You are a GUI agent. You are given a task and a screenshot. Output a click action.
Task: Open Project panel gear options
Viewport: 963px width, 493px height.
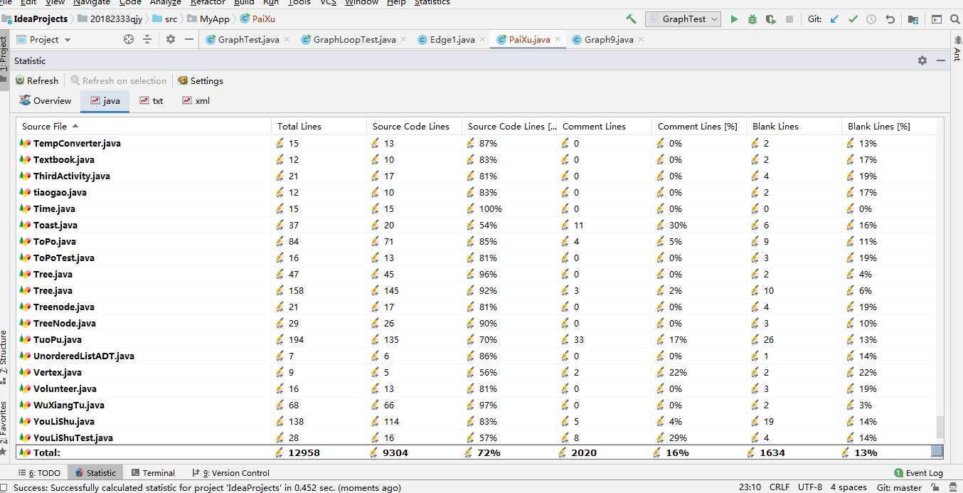click(x=171, y=39)
